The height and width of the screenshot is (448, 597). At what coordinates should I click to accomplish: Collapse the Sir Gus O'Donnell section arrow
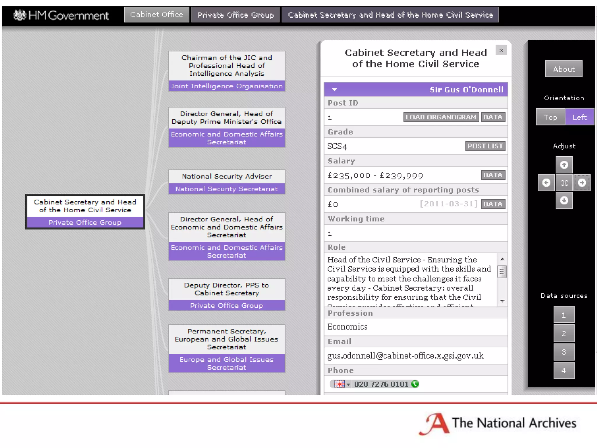coord(335,90)
